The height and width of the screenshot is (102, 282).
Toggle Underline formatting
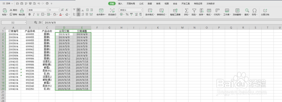point(38,14)
